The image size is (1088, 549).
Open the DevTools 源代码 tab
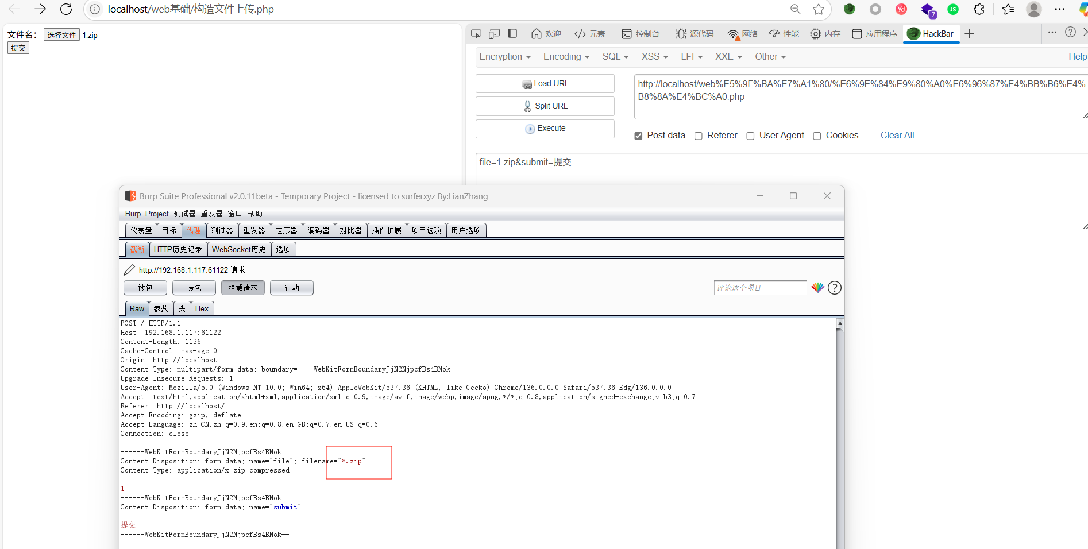click(x=695, y=34)
